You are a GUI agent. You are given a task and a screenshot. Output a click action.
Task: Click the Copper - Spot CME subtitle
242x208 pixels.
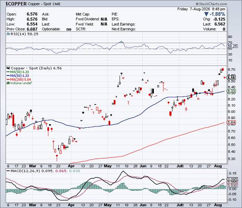(44, 4)
